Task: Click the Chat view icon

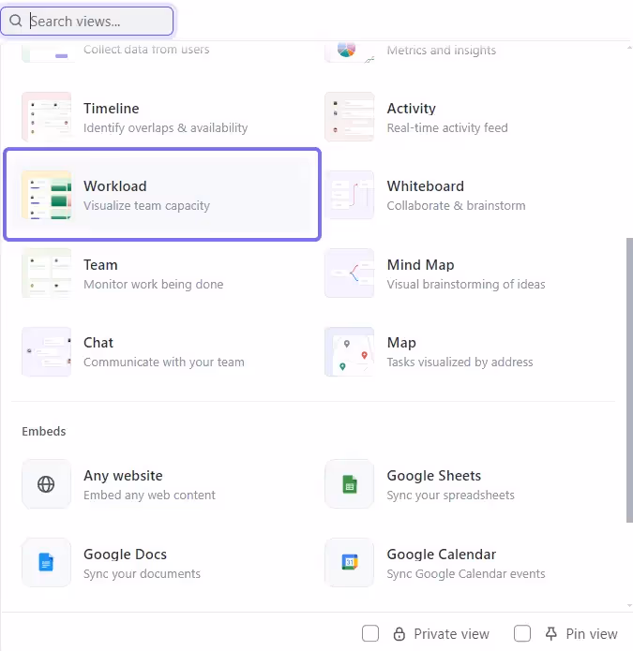Action: [x=46, y=351]
